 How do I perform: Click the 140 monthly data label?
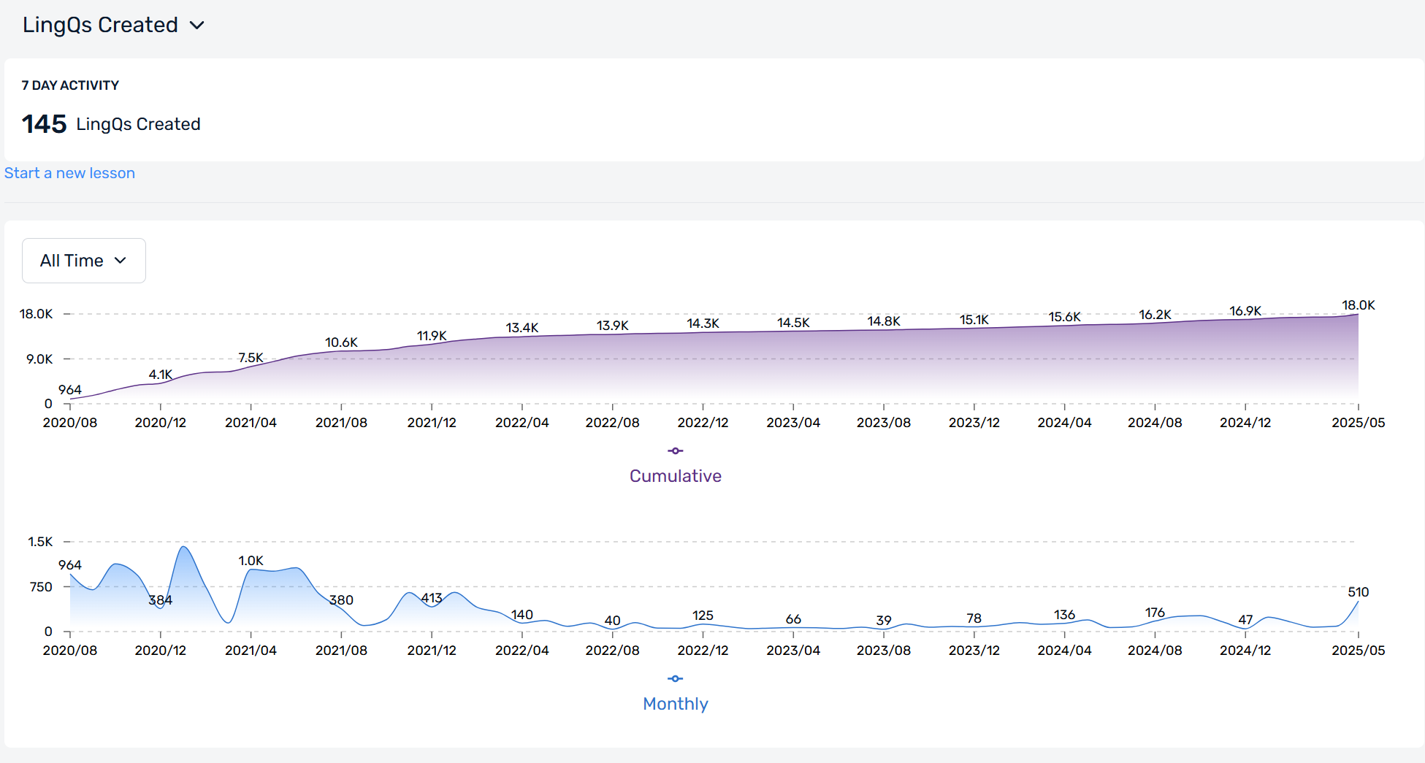[x=522, y=615]
